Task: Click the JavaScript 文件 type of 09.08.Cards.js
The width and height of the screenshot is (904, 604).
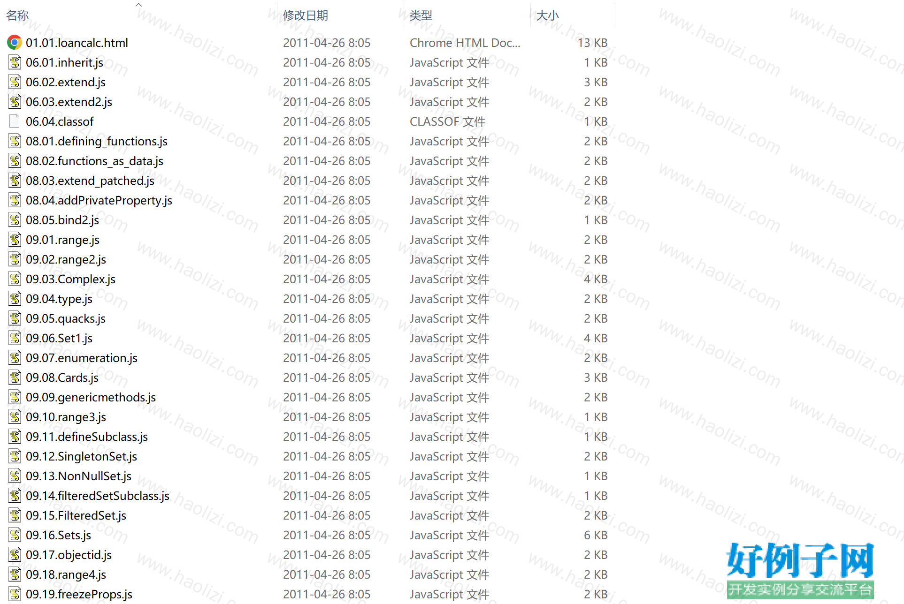Action: pos(449,377)
